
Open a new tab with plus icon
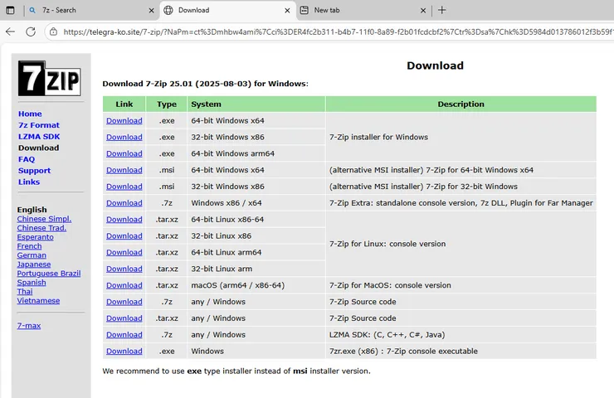[441, 10]
